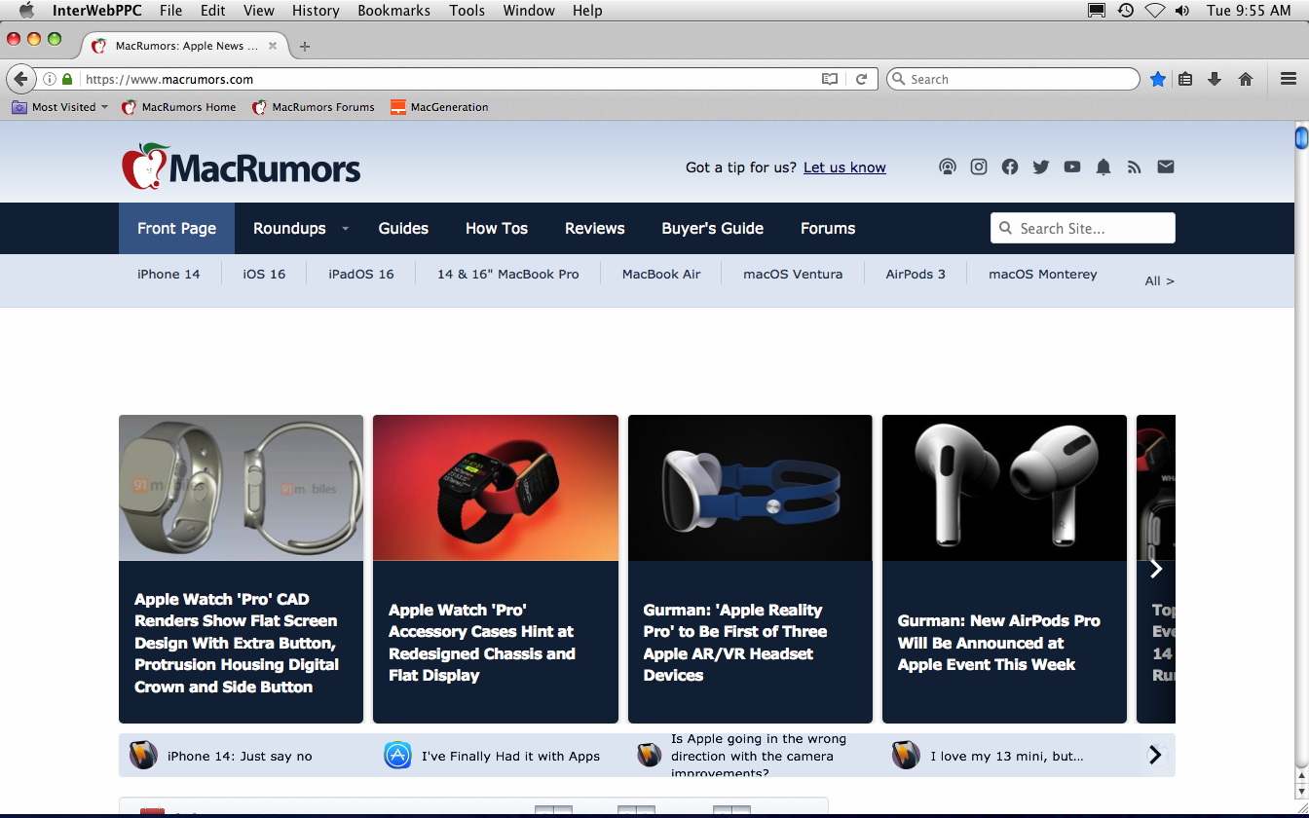
Task: Open a new tab with plus button
Action: (305, 46)
